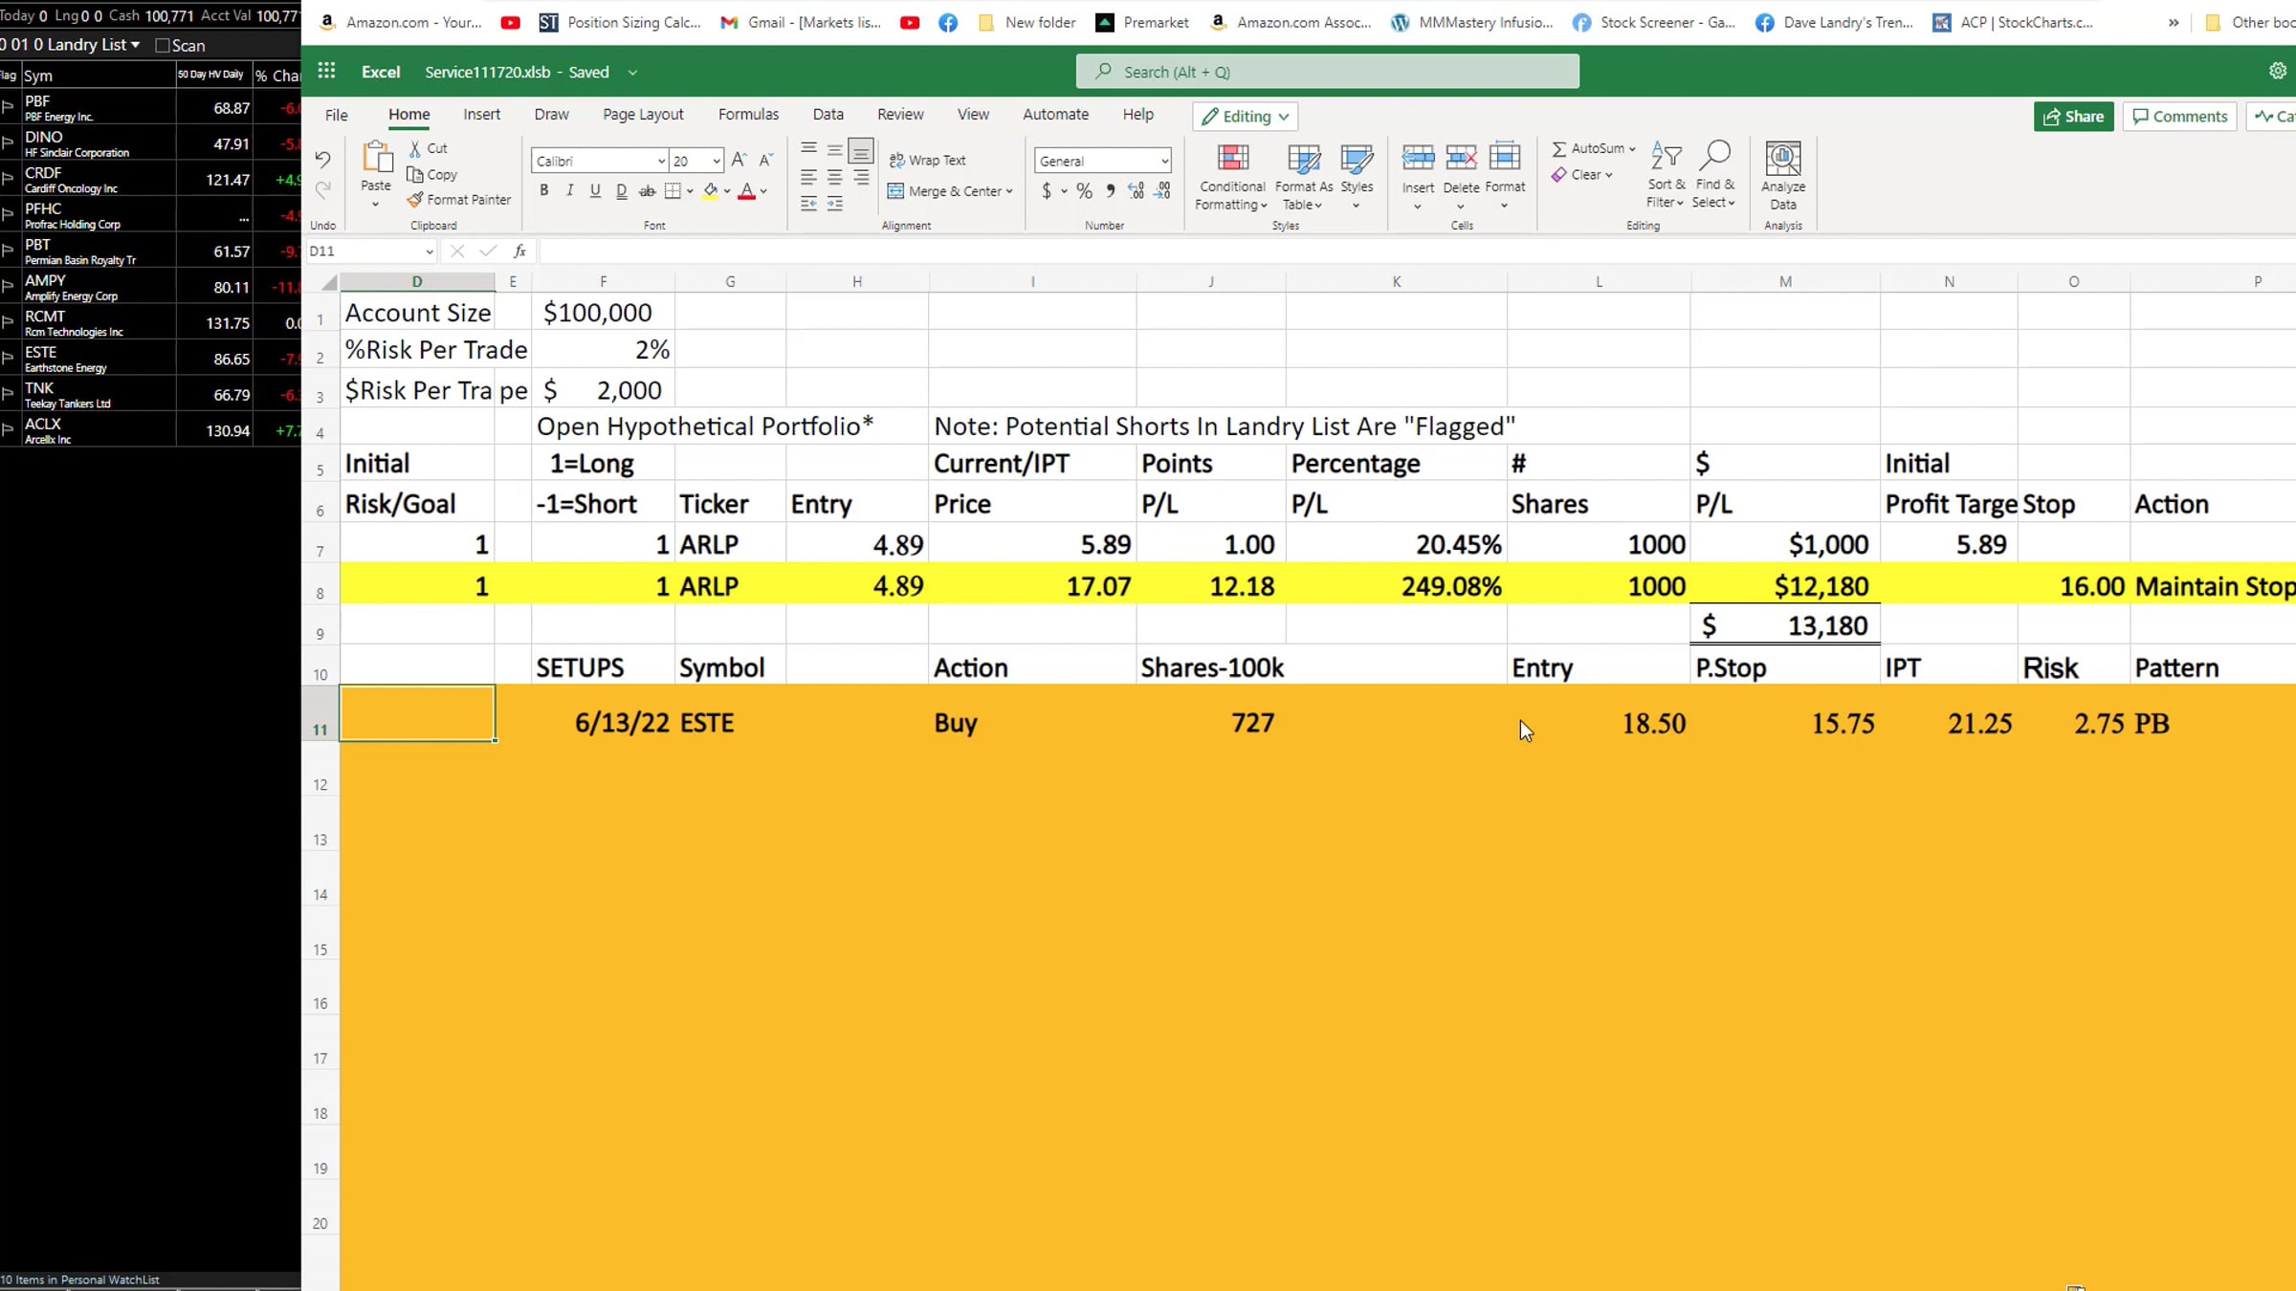Expand the AutoSum dropdown

coord(1632,148)
